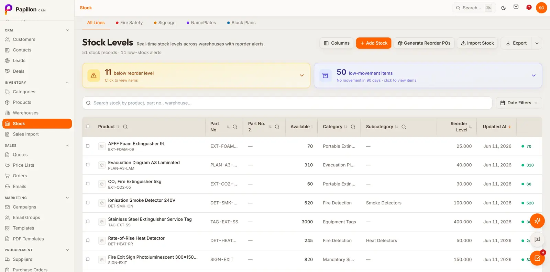Open the red notifications badge icon

(x=529, y=8)
